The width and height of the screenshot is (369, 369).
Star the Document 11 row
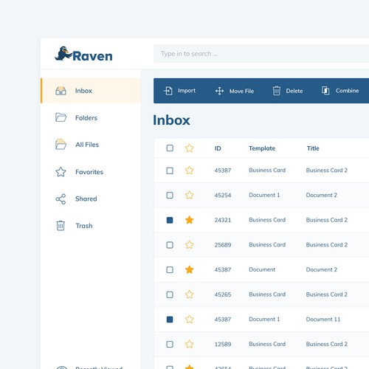pyautogui.click(x=190, y=320)
